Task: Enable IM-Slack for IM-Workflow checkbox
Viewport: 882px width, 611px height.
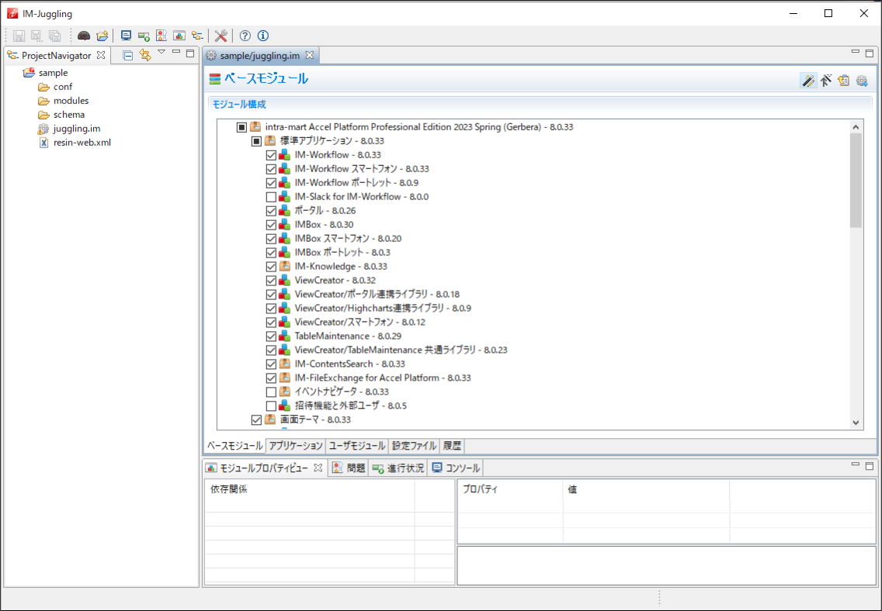Action: [271, 197]
